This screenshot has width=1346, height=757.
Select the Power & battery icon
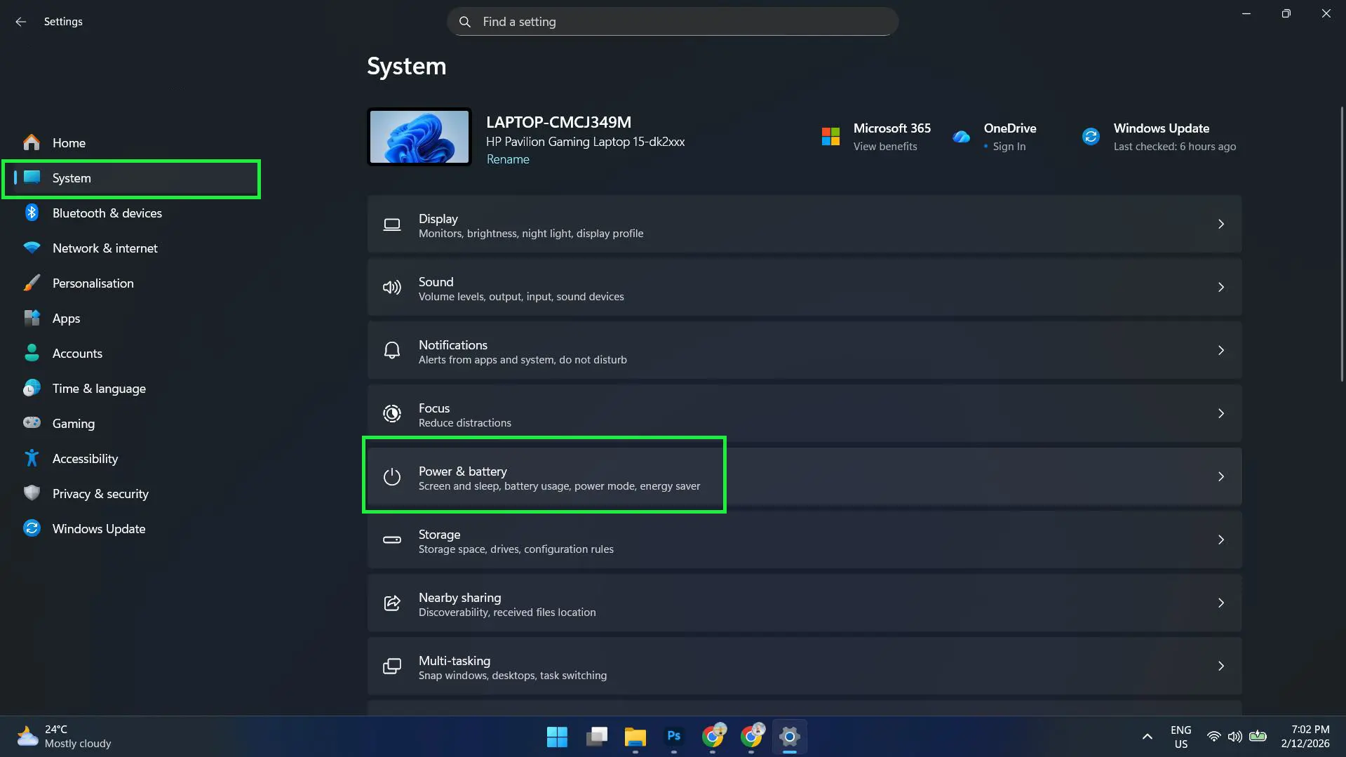(391, 476)
